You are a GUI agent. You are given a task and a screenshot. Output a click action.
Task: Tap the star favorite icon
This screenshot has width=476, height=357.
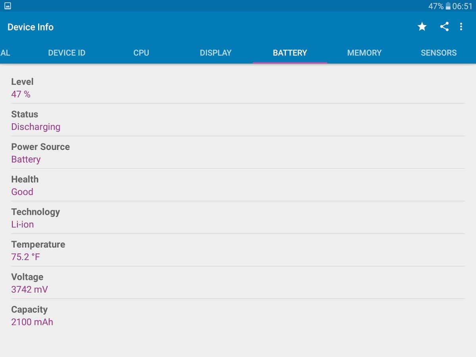click(422, 27)
